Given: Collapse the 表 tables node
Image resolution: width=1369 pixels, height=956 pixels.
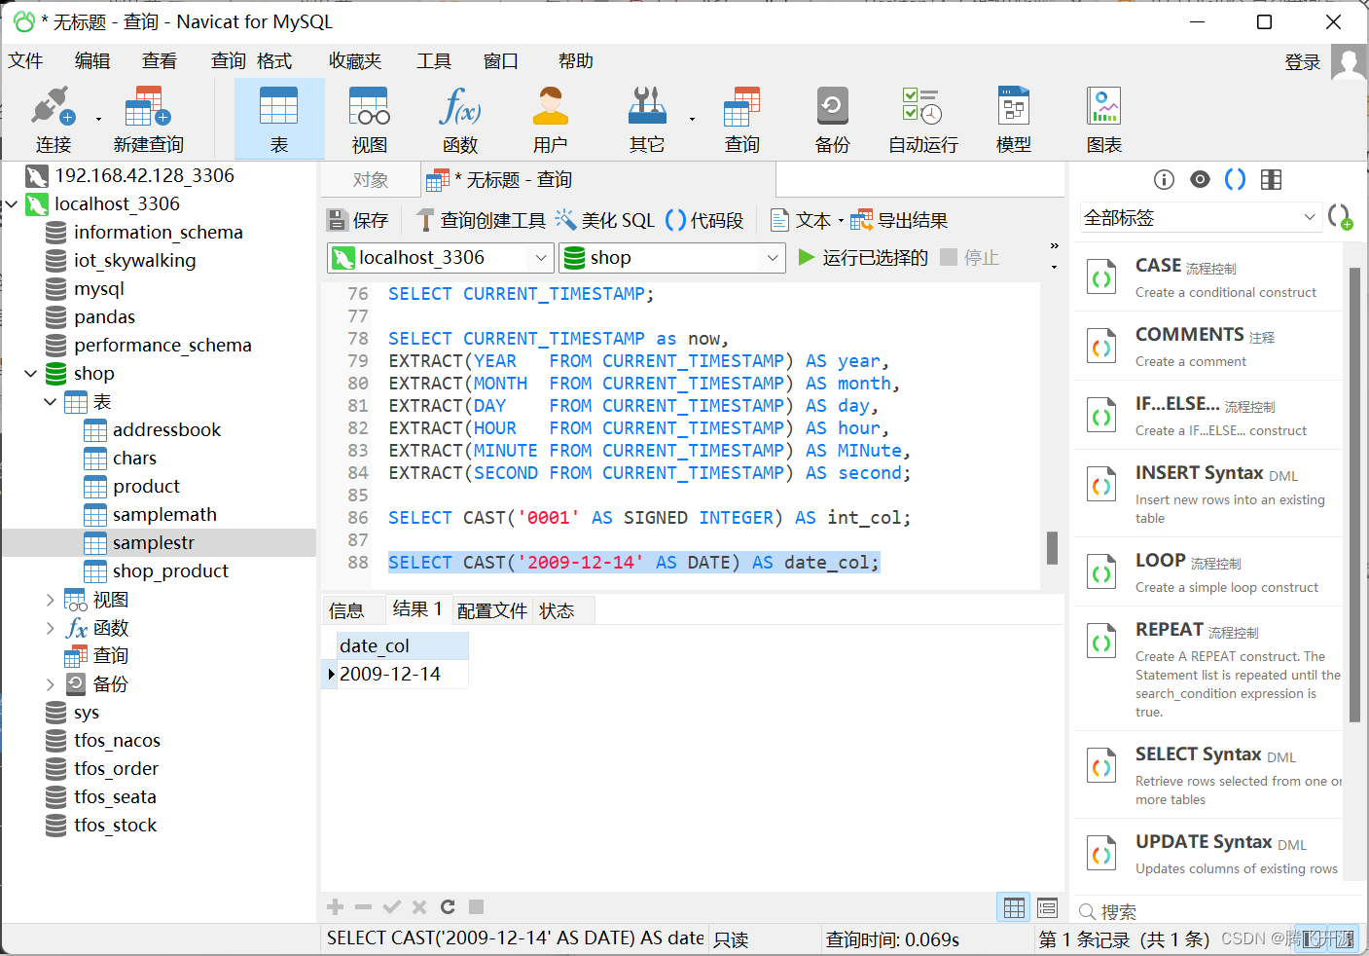Looking at the screenshot, I should 51,402.
